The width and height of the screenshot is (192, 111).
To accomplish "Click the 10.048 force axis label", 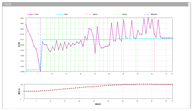I will 22,55.
